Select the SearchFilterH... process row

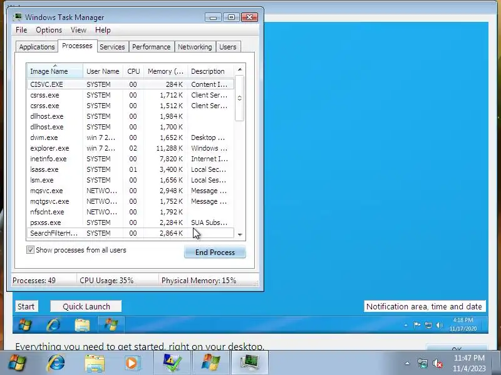pyautogui.click(x=130, y=233)
